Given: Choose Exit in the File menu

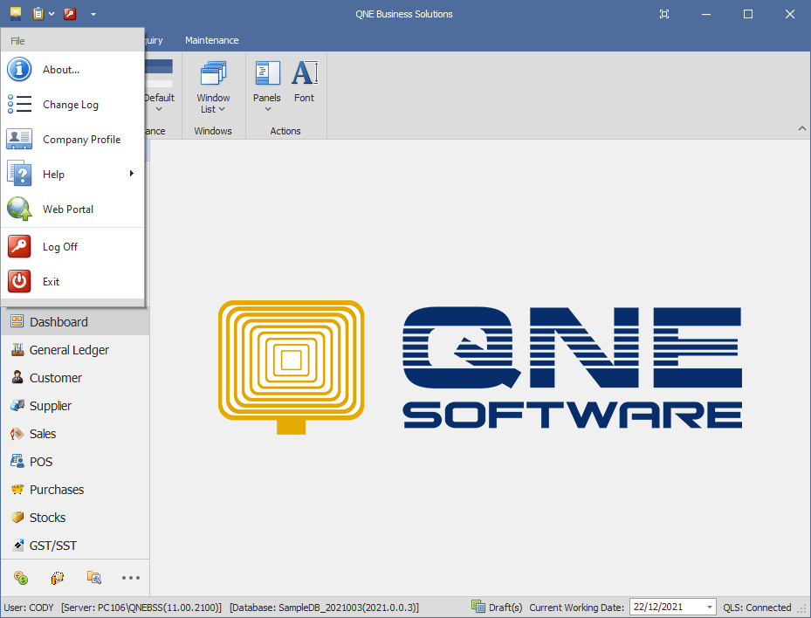Looking at the screenshot, I should [x=72, y=281].
